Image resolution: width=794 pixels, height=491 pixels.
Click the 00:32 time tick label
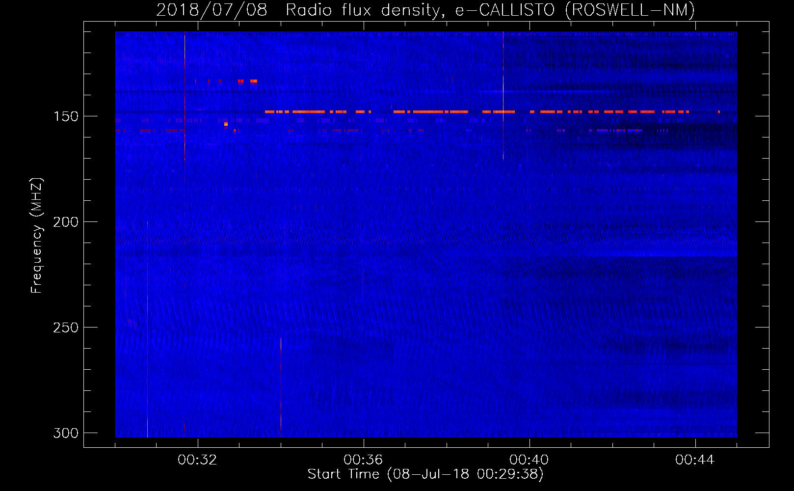pyautogui.click(x=198, y=460)
